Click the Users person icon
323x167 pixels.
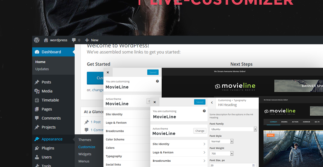[x=37, y=157]
